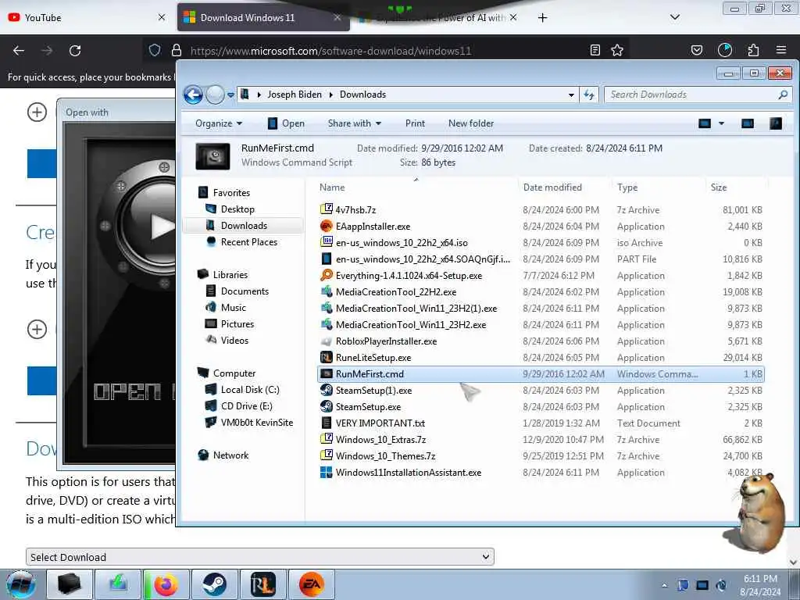This screenshot has width=800, height=600.
Task: Open EA app from the taskbar
Action: point(311,584)
